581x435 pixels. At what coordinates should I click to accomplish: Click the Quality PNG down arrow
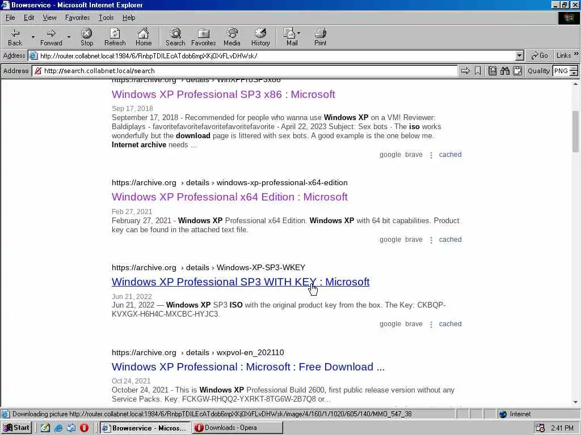[x=574, y=73]
